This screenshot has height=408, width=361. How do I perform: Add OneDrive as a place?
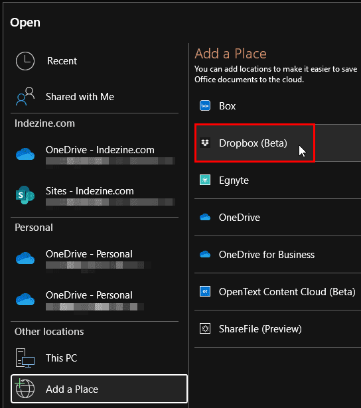click(277, 218)
